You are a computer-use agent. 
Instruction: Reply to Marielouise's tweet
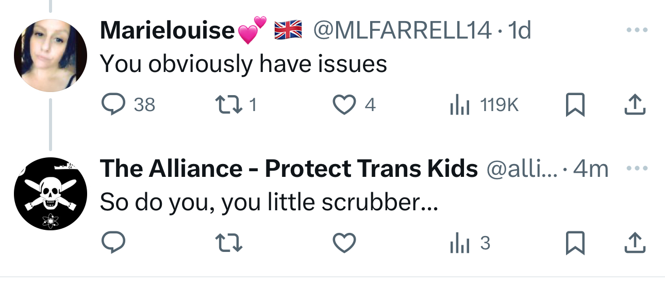point(111,105)
